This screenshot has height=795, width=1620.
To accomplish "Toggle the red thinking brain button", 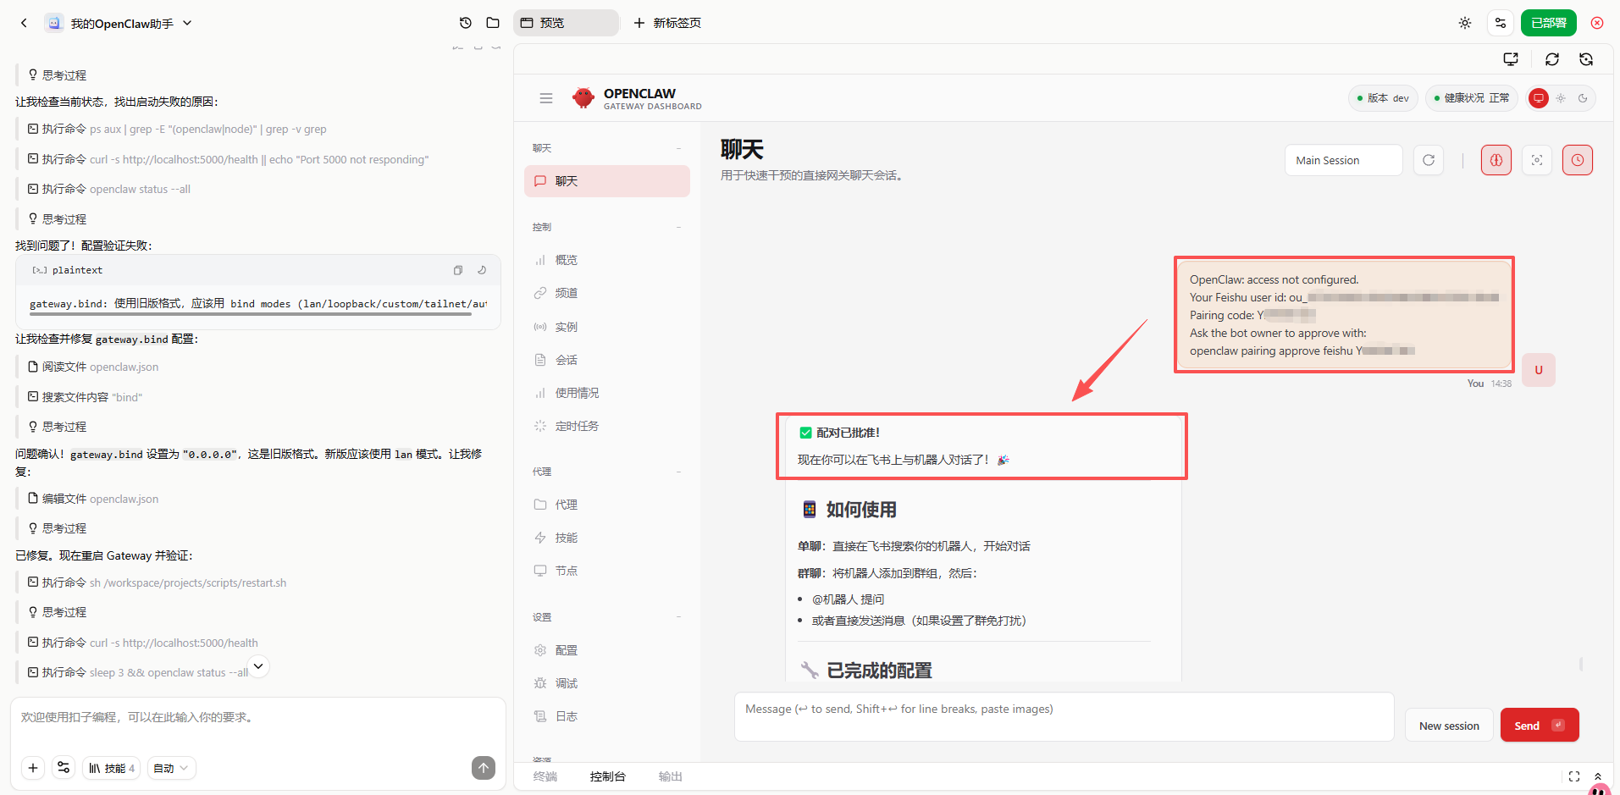I will point(1496,160).
